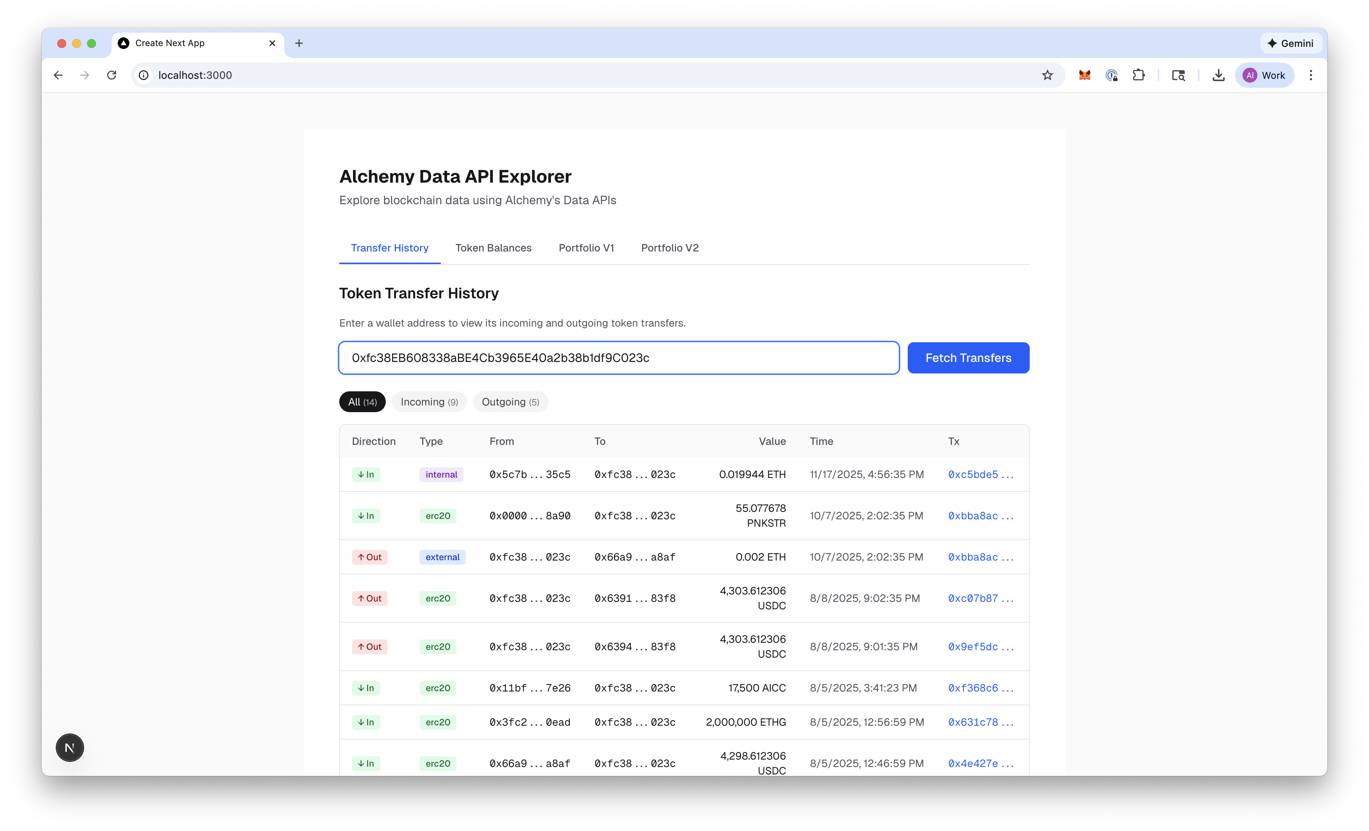
Task: Open transaction link 0xc5bde5
Action: [x=980, y=474]
